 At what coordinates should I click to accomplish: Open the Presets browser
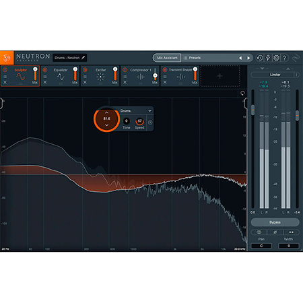195,58
